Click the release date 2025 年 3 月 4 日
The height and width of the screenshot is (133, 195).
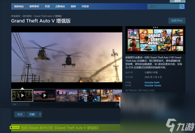point(153,77)
